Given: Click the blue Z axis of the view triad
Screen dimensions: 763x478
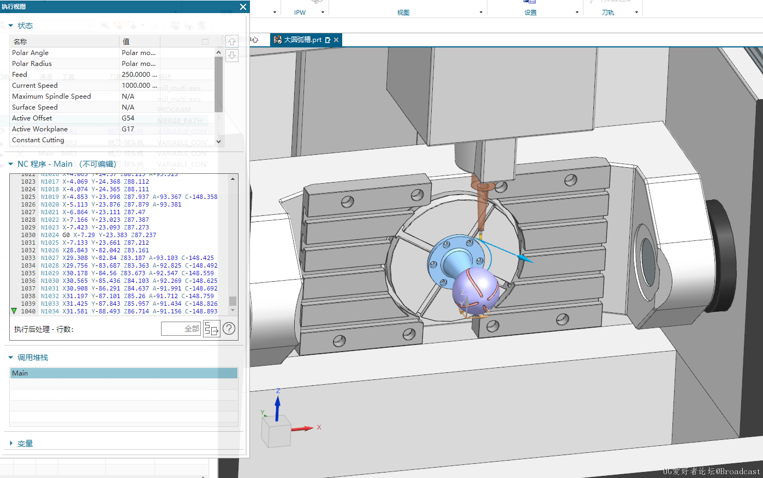Looking at the screenshot, I should coord(277,408).
